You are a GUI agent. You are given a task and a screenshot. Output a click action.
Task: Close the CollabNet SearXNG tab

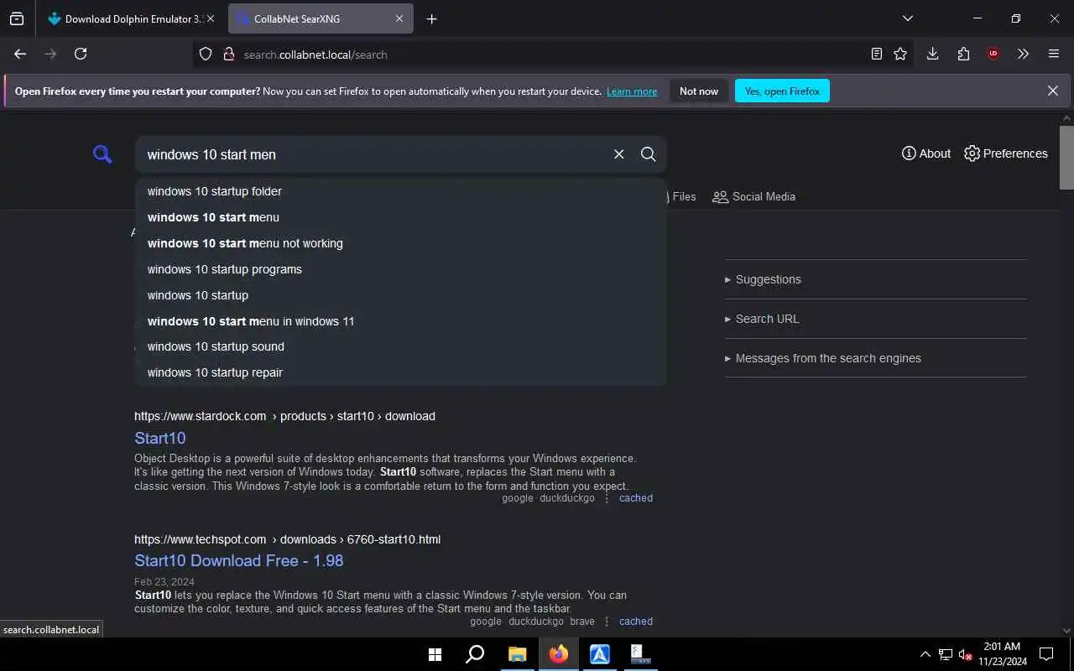[399, 18]
